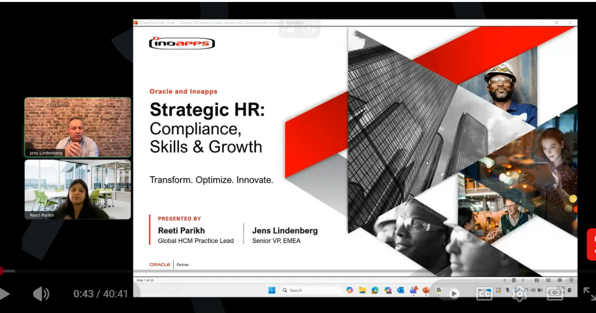
Task: Click the 'Slide 1 of 39' status text
Action: click(x=145, y=280)
